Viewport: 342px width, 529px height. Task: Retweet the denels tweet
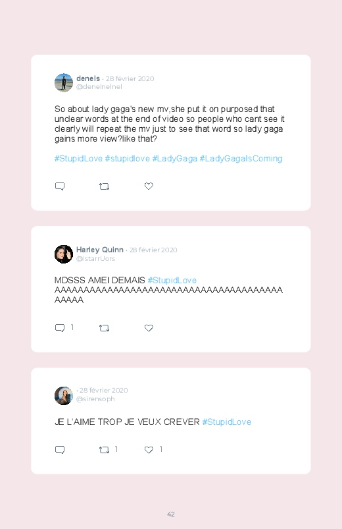(x=104, y=186)
